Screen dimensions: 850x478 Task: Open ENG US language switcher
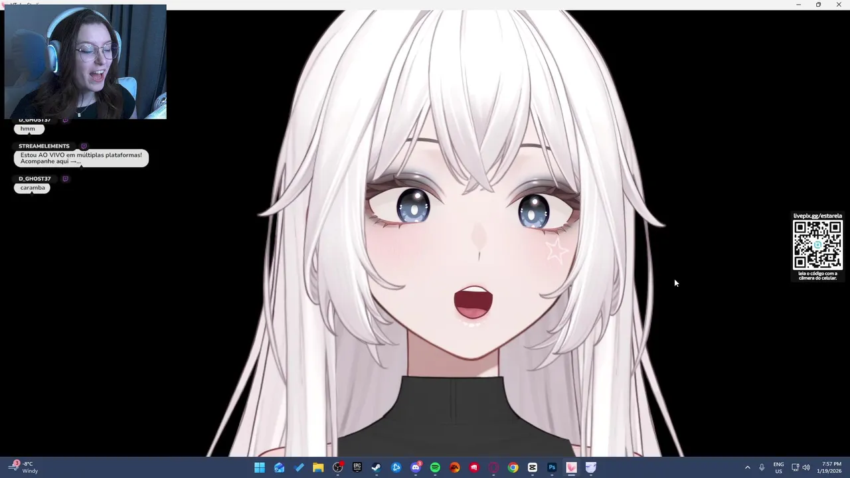(778, 467)
